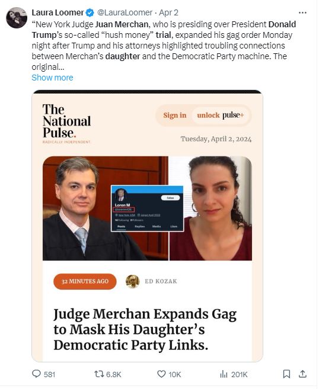Open the @LauraLoomer handle link
This screenshot has width=319, height=389.
click(125, 12)
